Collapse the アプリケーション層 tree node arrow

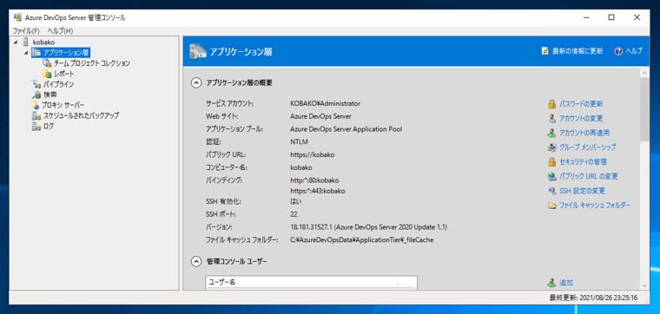pyautogui.click(x=26, y=53)
